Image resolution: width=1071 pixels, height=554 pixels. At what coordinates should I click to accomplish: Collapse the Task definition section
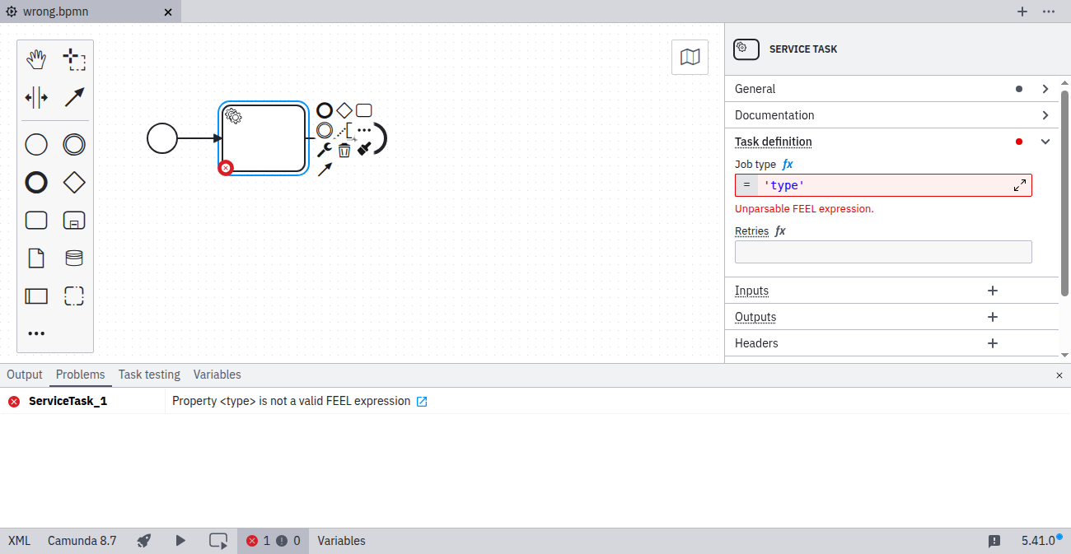pyautogui.click(x=1045, y=142)
